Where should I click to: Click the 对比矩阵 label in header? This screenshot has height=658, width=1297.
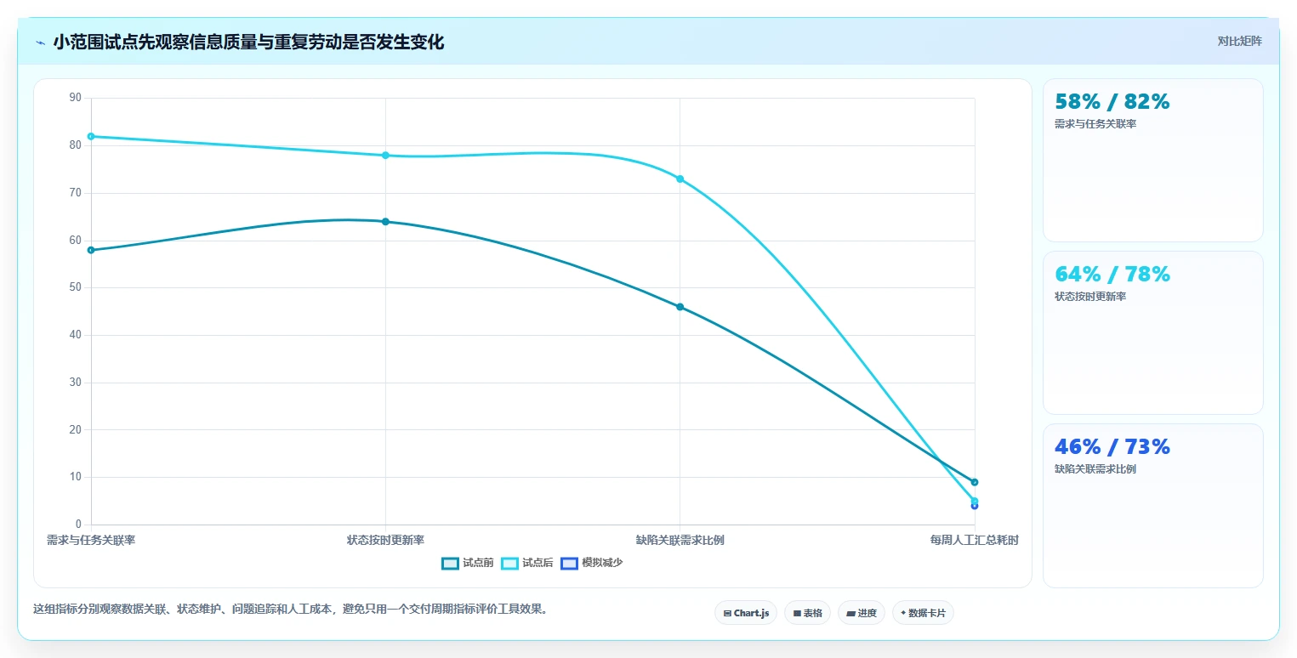coord(1239,41)
